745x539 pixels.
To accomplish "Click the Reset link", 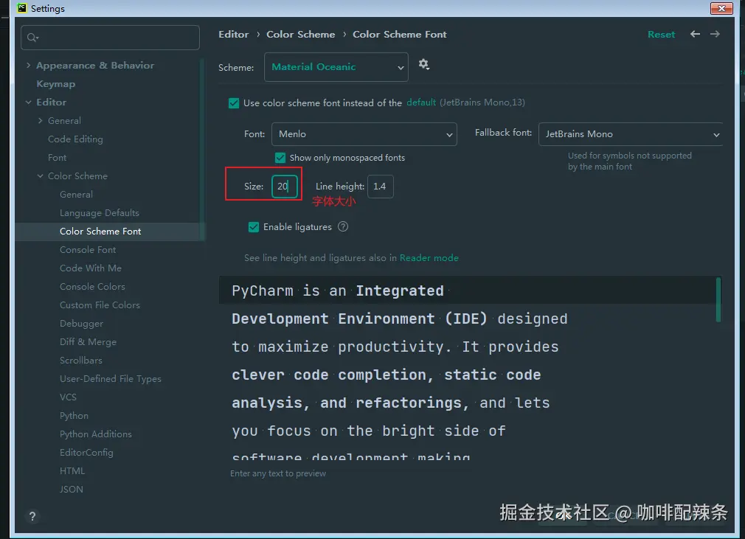I will 661,34.
